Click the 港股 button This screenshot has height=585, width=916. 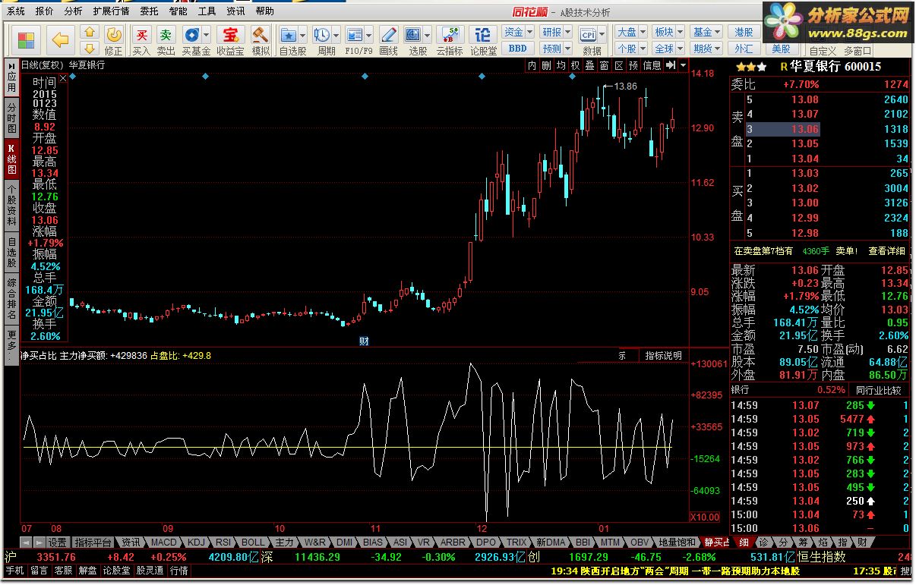click(x=744, y=32)
